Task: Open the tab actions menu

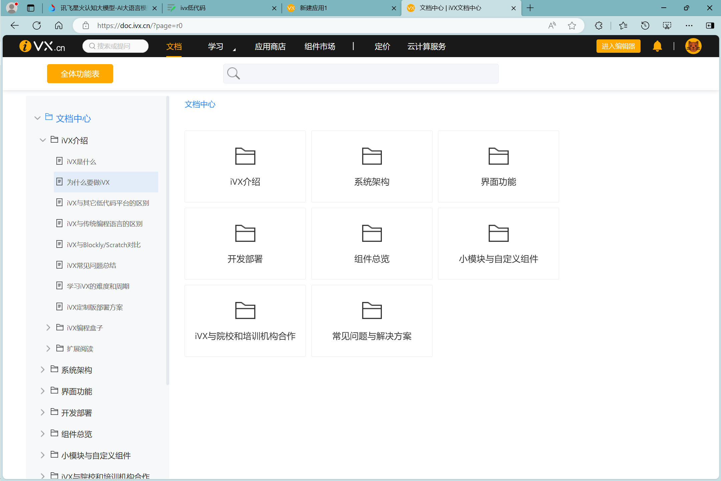Action: coord(31,8)
